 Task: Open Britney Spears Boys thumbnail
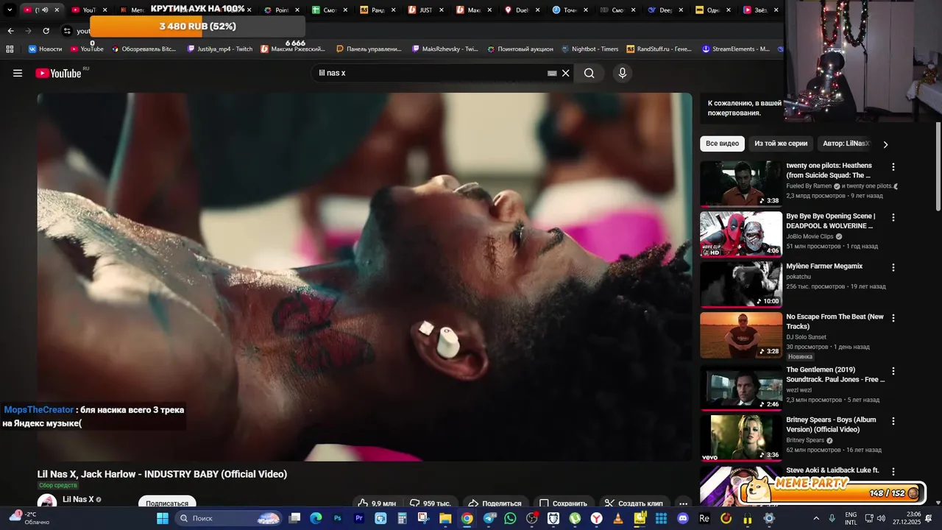[x=740, y=438]
